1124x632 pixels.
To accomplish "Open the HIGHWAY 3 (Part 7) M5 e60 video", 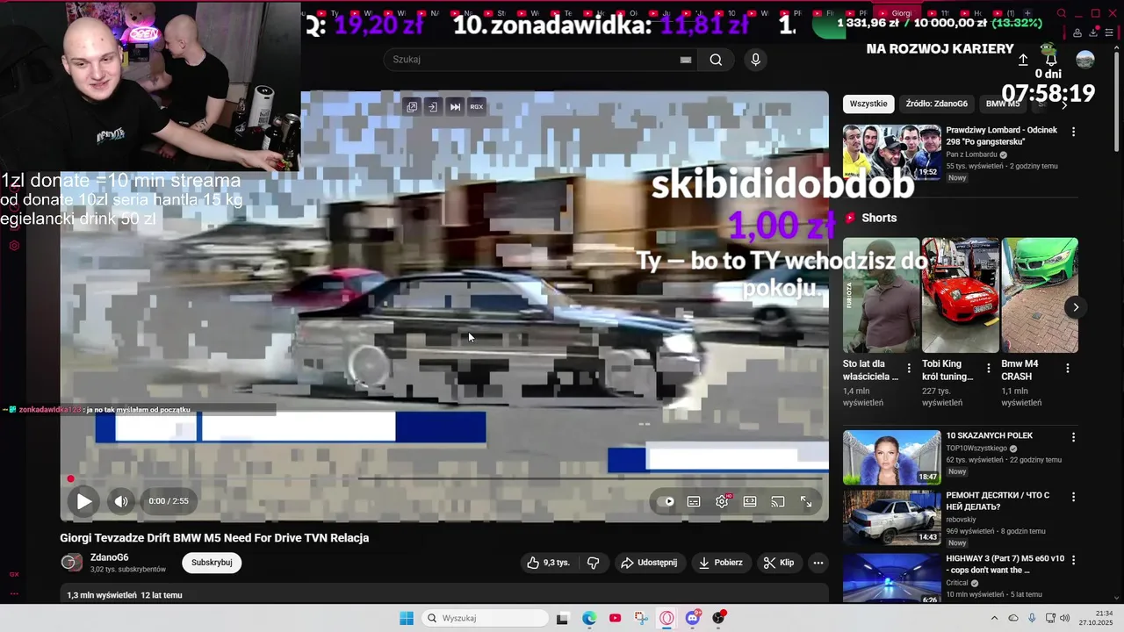I will (x=892, y=578).
